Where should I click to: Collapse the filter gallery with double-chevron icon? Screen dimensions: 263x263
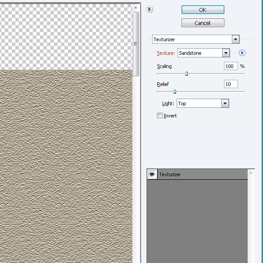point(149,9)
